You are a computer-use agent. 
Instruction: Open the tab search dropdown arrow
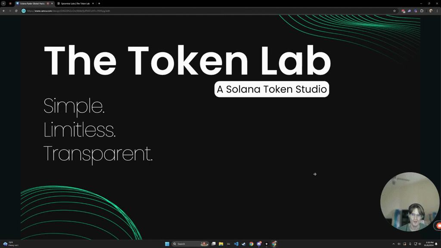click(x=3, y=3)
